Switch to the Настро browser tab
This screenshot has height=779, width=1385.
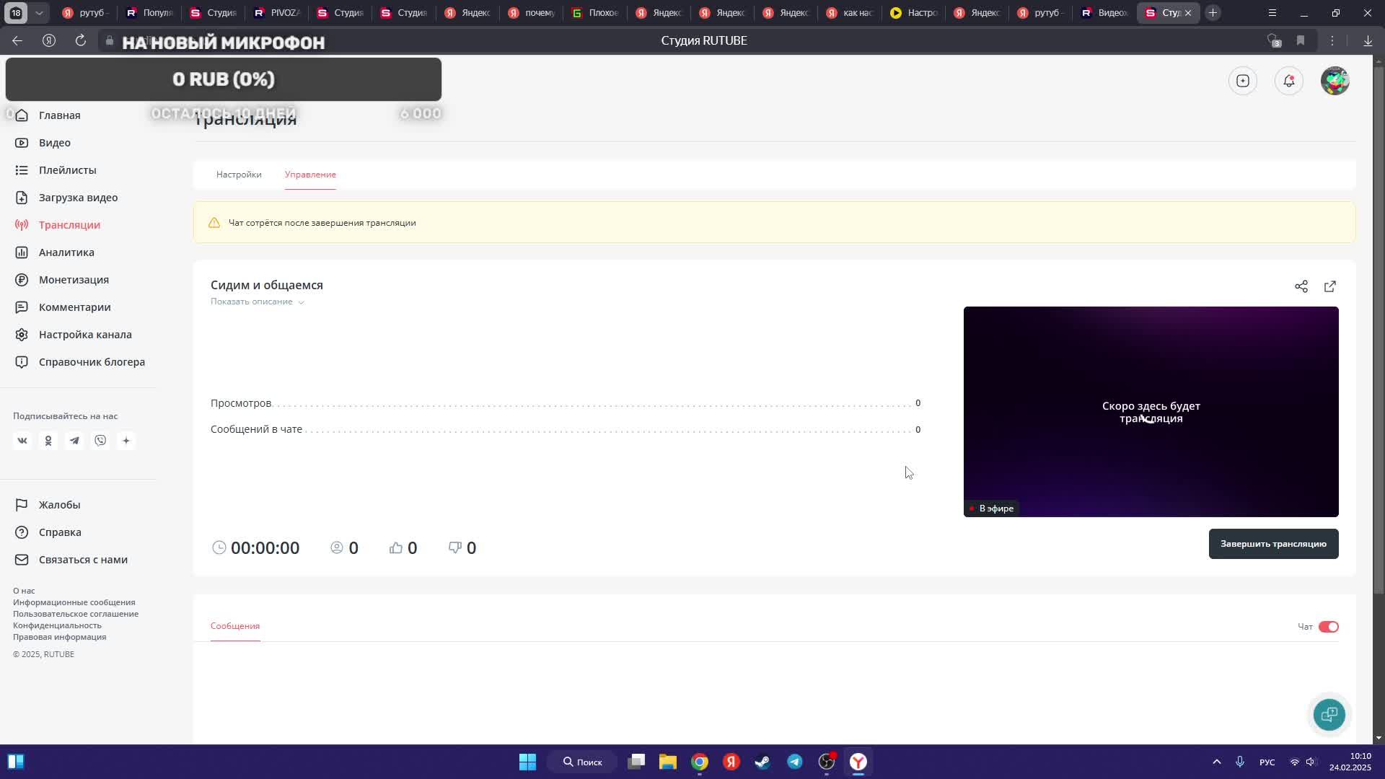coord(913,13)
